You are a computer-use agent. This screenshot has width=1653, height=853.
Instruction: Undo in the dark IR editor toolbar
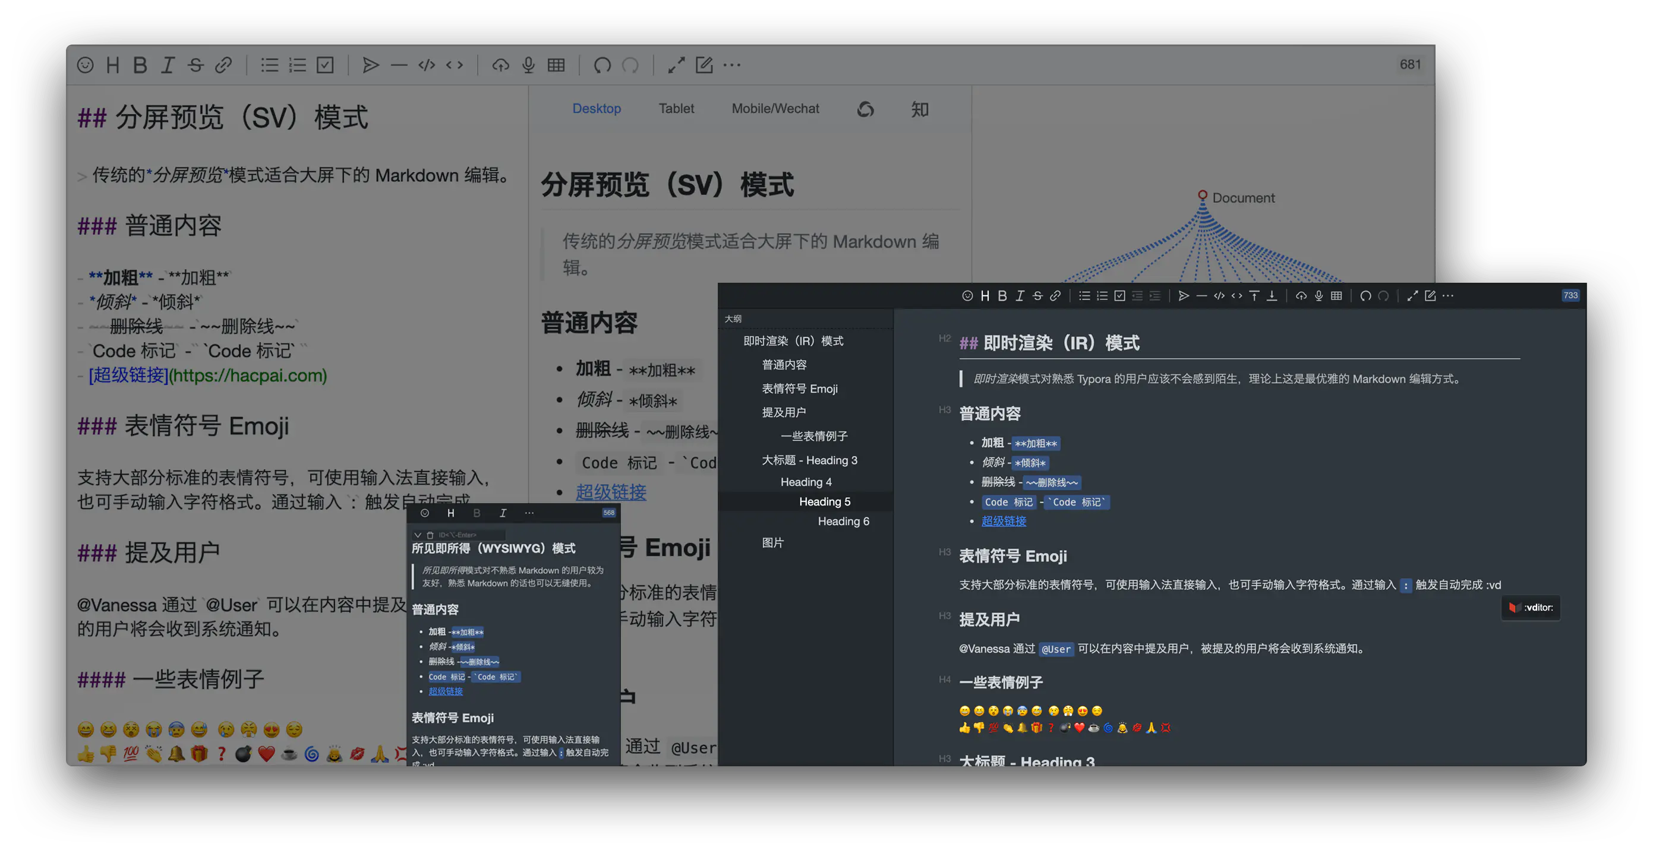pyautogui.click(x=1365, y=296)
